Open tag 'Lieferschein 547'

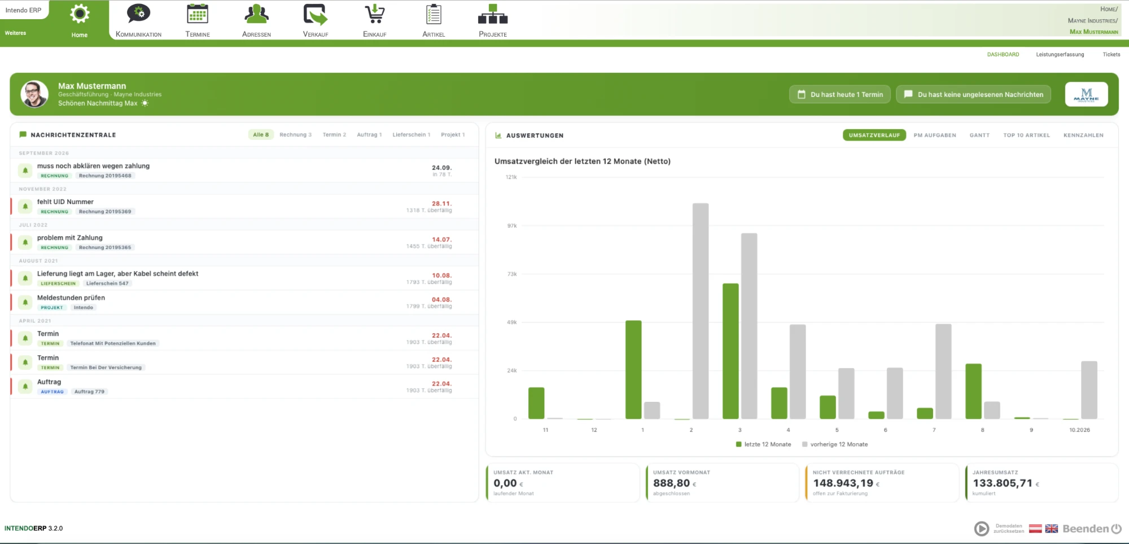[x=107, y=284]
